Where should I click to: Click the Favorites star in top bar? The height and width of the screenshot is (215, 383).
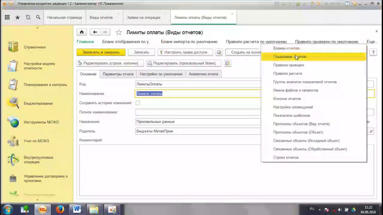click(x=18, y=17)
